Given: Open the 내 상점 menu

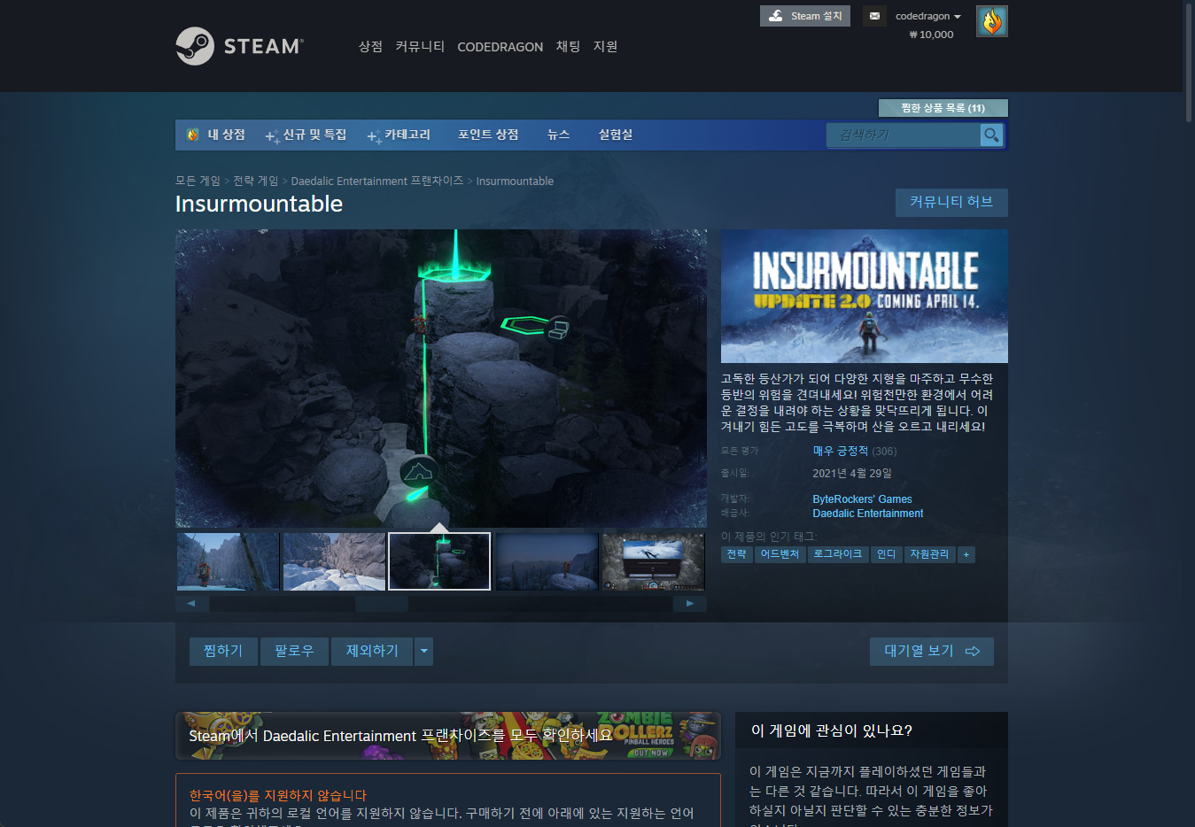Looking at the screenshot, I should 216,135.
